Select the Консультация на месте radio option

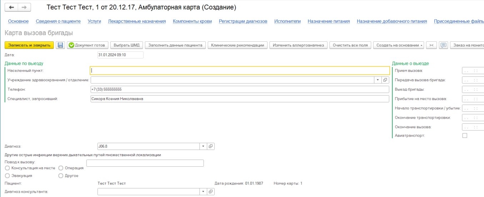click(x=8, y=168)
